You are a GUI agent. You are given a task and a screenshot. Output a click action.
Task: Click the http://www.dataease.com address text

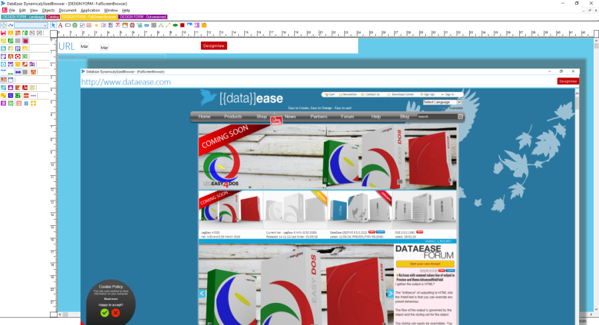(126, 82)
